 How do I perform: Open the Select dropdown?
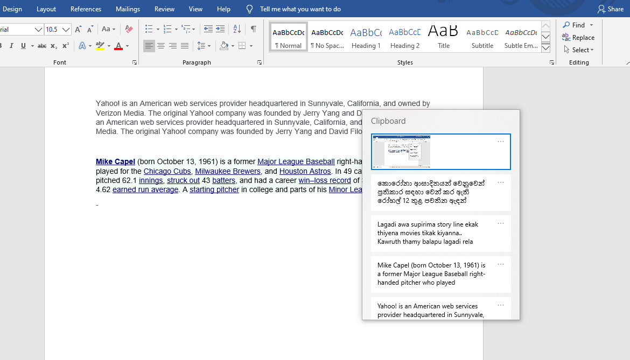click(x=578, y=50)
